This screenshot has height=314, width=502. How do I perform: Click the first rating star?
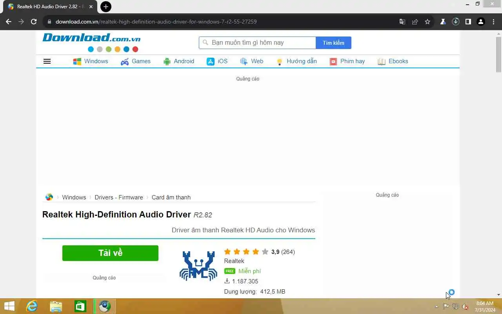click(227, 252)
